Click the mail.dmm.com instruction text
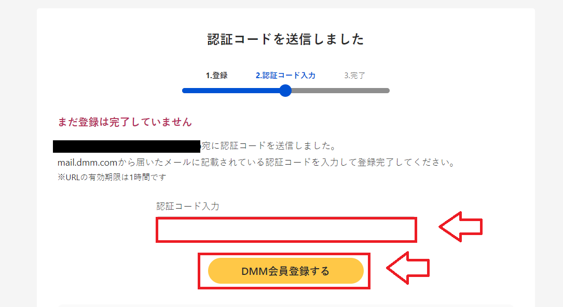The image size is (563, 307). click(256, 163)
